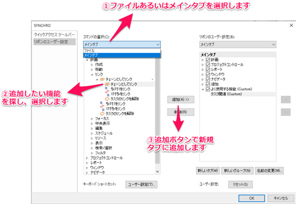The height and width of the screenshot is (204, 296).
Task: Toggle the ウィンドウ checkbox
Action: (208, 74)
